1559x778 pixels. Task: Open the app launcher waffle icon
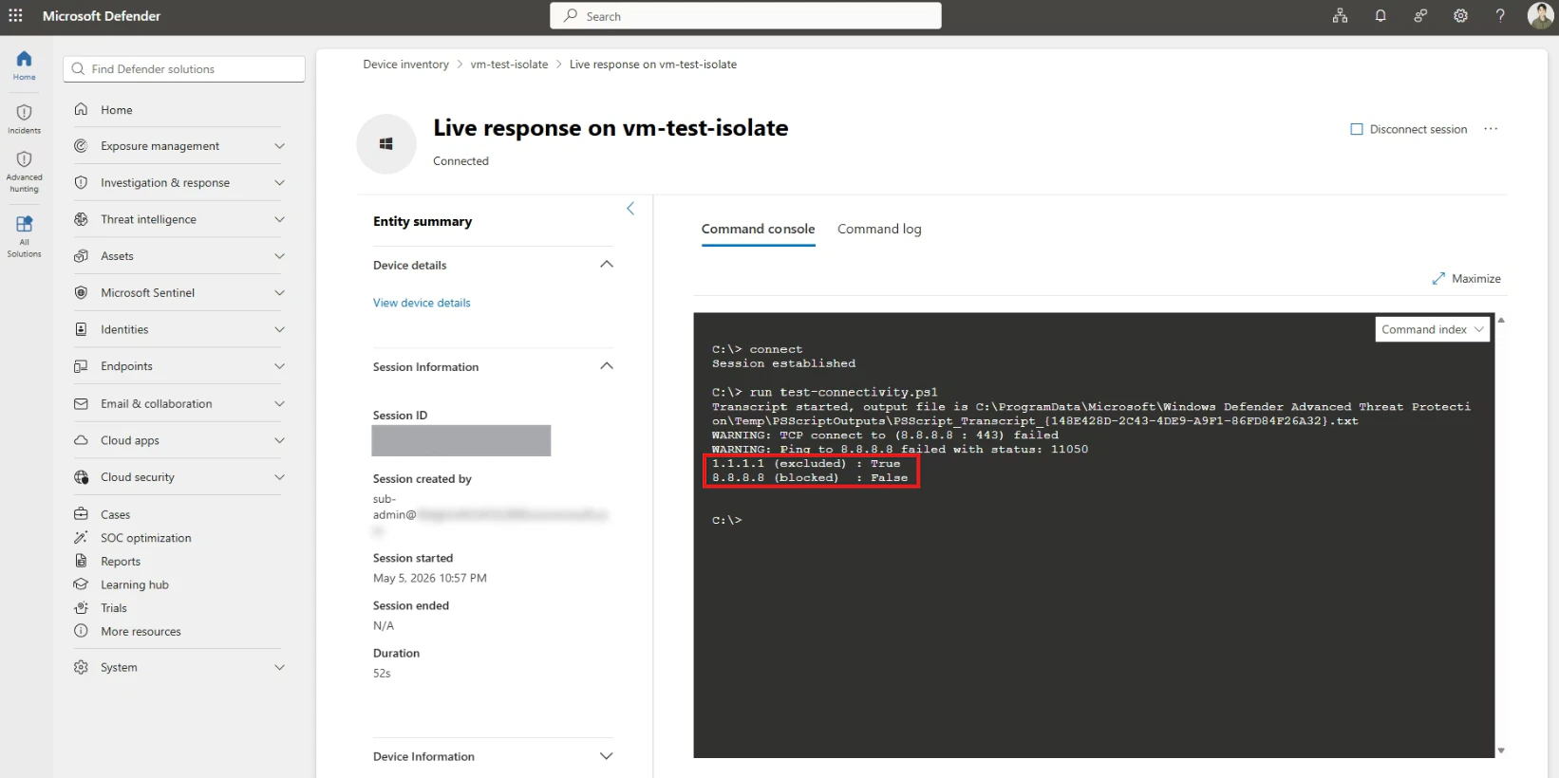(16, 16)
